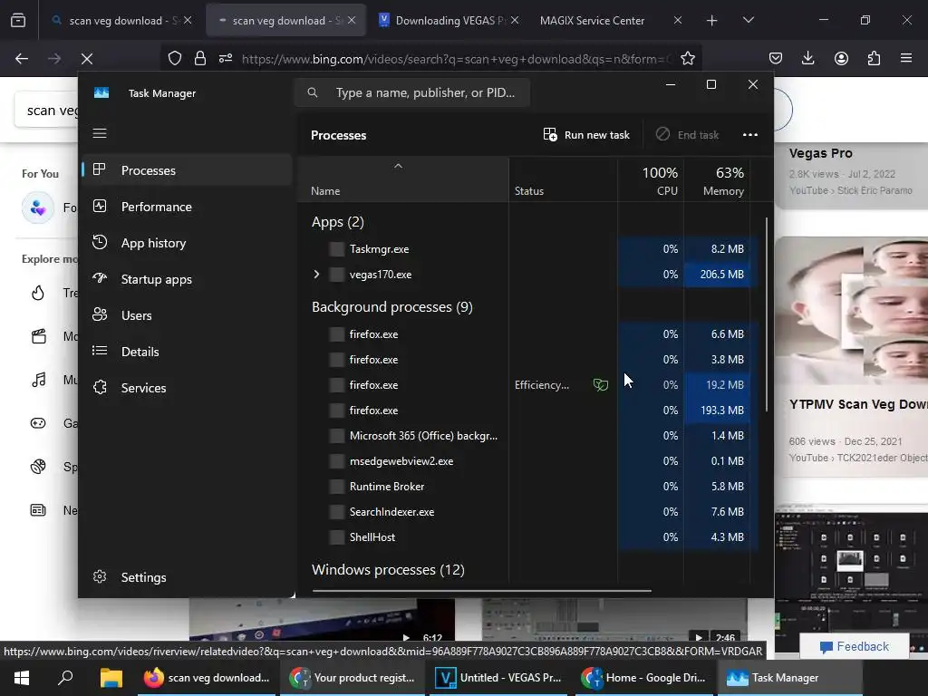Open the Users page
Image resolution: width=928 pixels, height=696 pixels.
(x=187, y=315)
